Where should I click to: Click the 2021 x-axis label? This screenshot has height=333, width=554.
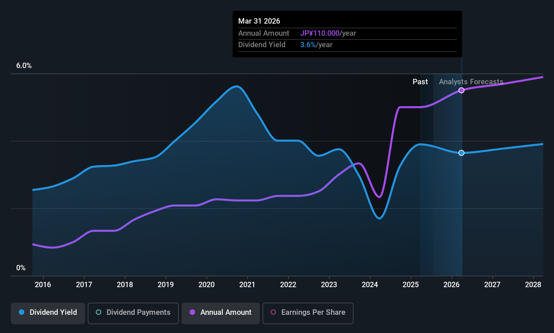(x=247, y=285)
